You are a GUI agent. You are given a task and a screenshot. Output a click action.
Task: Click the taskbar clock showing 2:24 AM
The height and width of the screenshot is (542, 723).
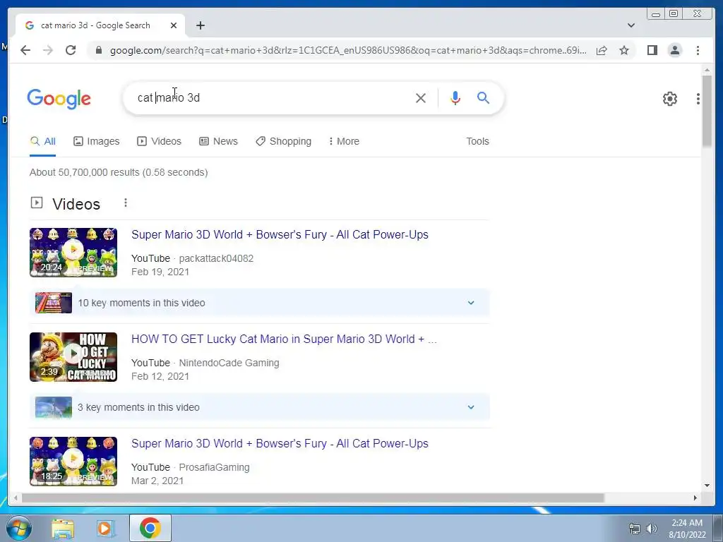click(687, 529)
